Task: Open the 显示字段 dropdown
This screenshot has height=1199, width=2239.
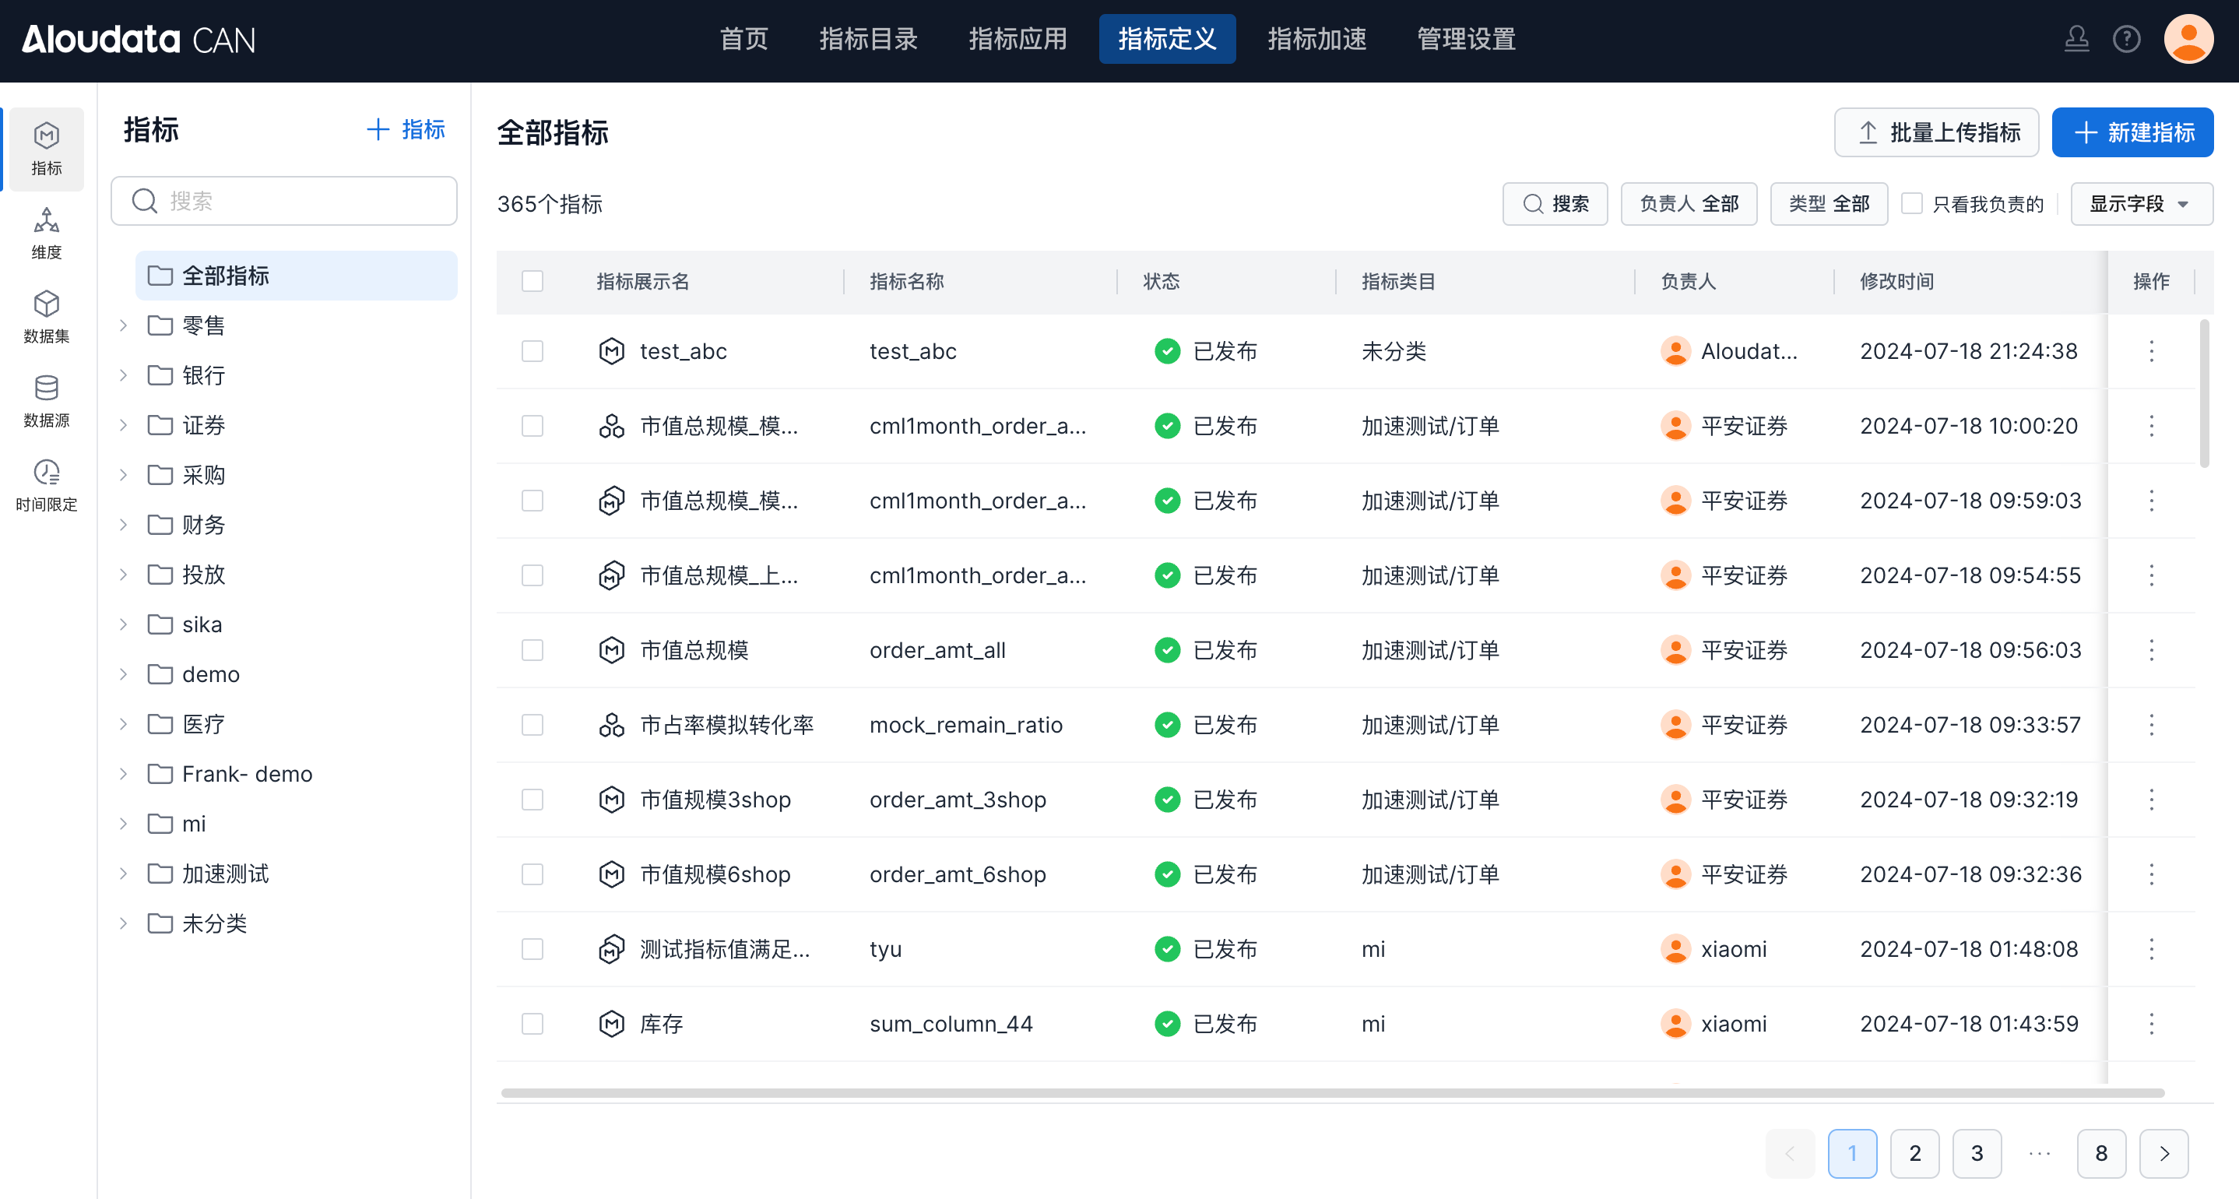Action: point(2140,203)
